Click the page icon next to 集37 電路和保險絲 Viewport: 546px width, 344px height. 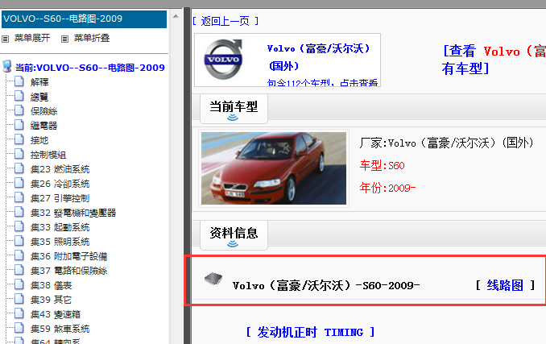tap(19, 270)
